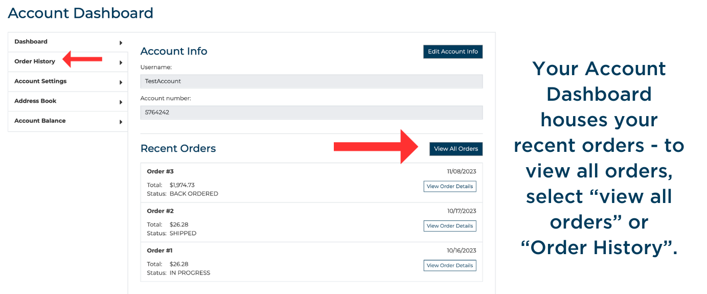Open the Dashboard menu item

tap(31, 42)
